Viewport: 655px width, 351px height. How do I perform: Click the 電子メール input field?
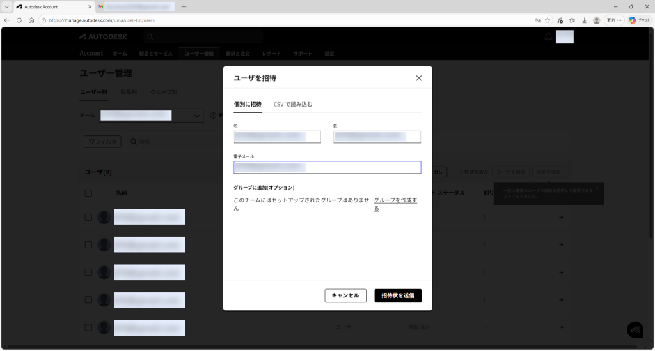click(x=327, y=167)
